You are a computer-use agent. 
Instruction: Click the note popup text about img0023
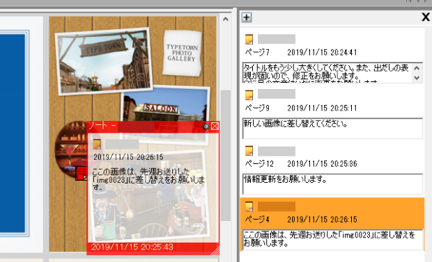coord(148,179)
